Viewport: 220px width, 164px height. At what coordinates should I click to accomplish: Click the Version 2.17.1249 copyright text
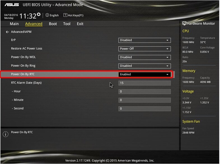click(109, 161)
